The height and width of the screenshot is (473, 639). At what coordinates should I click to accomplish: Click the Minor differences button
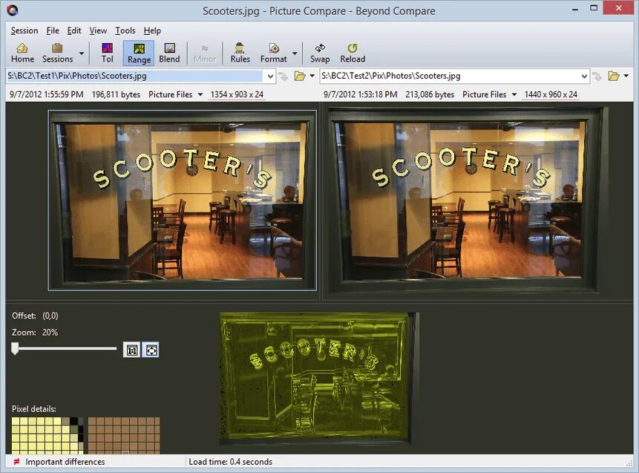point(205,53)
